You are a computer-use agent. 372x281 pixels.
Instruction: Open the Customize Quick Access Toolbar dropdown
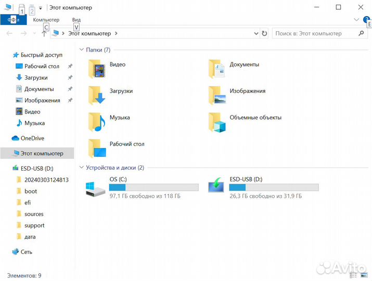coord(41,8)
